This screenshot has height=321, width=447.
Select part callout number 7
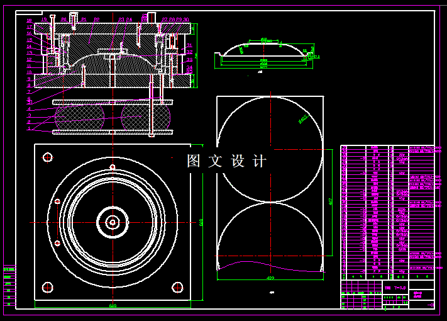coord(29,92)
